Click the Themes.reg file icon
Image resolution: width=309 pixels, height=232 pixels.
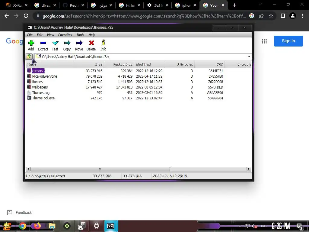point(29,92)
